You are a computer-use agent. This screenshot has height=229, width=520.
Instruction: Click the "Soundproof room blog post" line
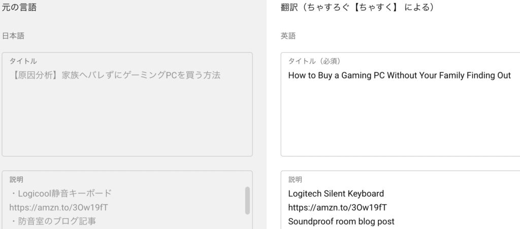point(341,221)
